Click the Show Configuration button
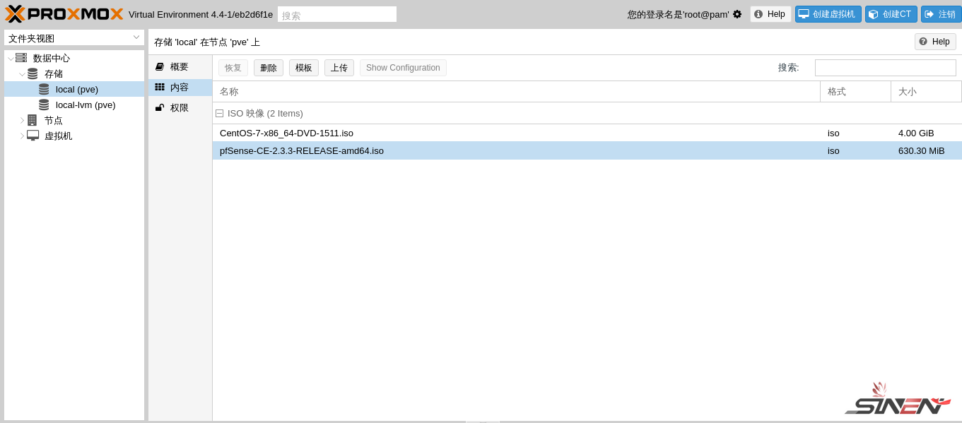962x423 pixels. pos(403,68)
